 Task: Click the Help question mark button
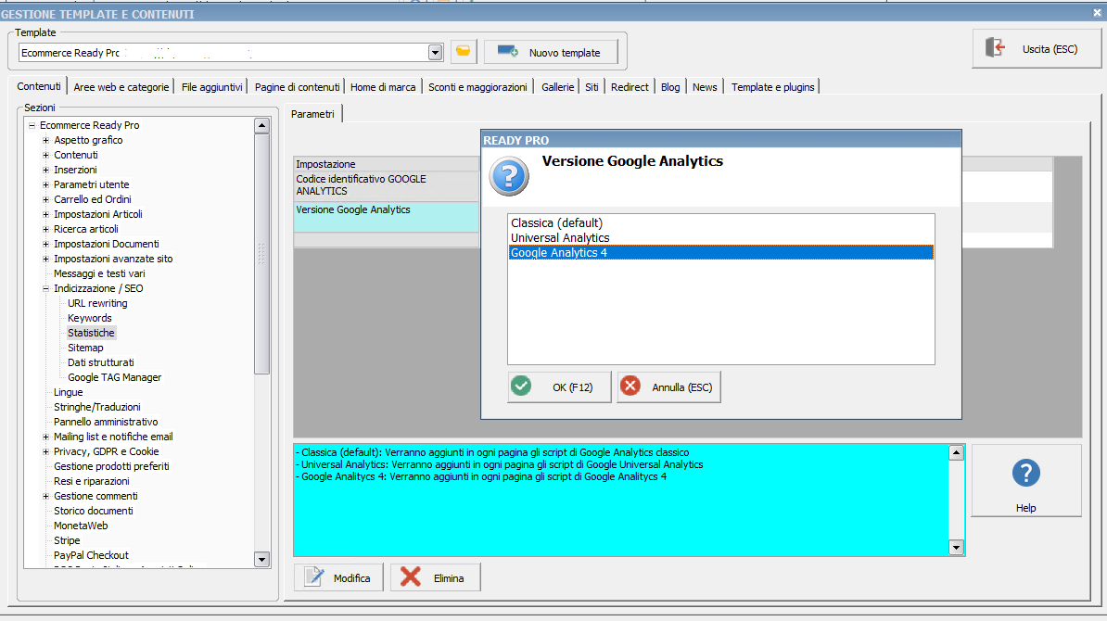[x=1025, y=480]
